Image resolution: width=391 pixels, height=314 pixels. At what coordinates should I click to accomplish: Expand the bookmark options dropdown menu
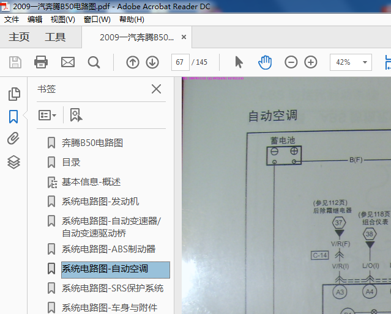point(47,115)
